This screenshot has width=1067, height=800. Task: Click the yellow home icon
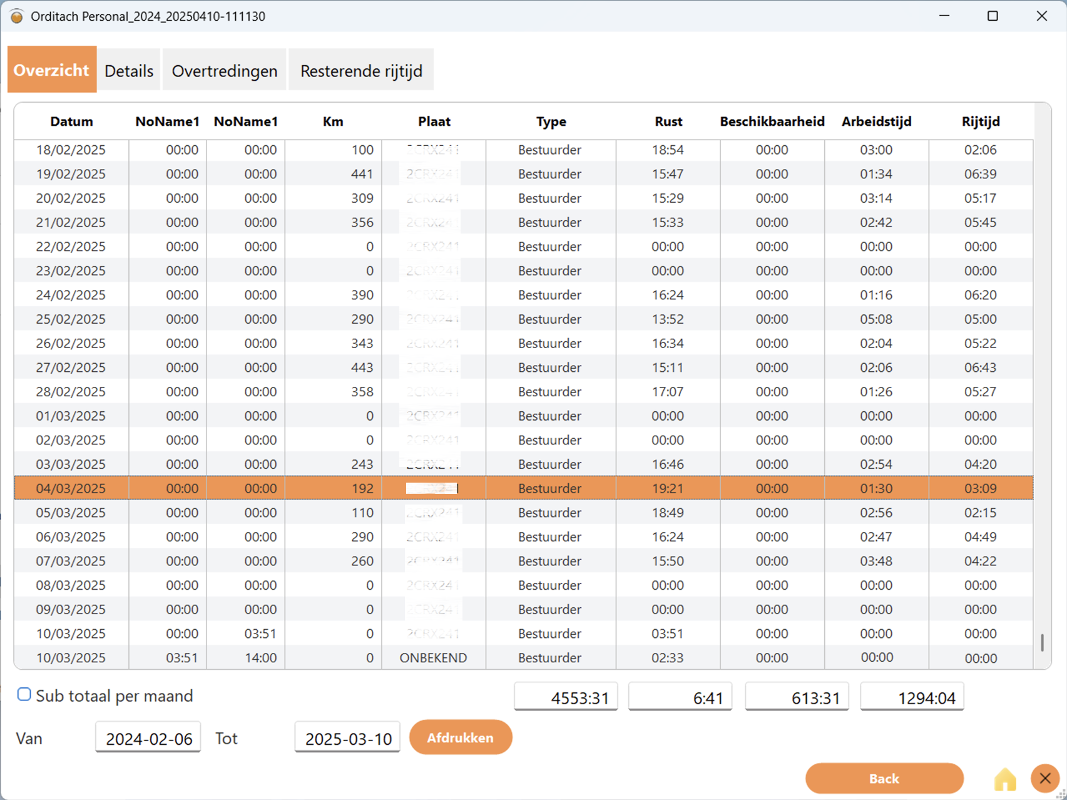[1005, 779]
